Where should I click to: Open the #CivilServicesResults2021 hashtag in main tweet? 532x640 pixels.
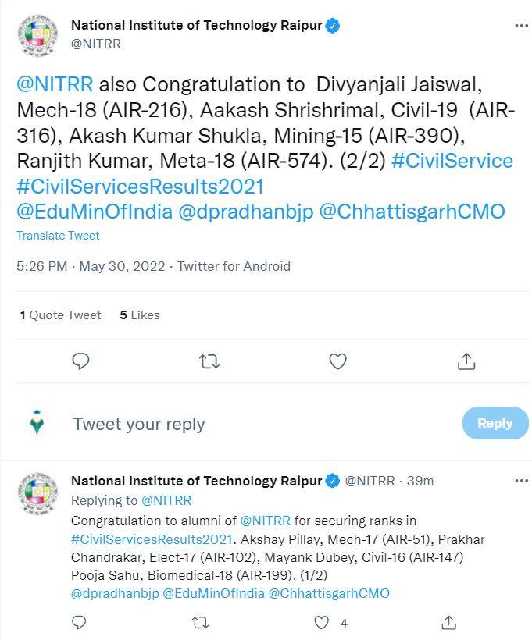[140, 187]
